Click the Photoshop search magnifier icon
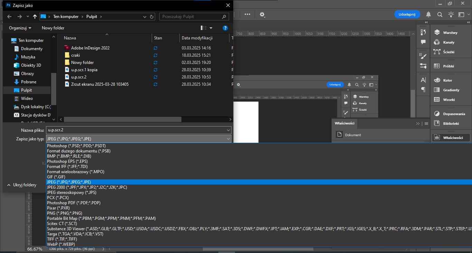 click(440, 15)
